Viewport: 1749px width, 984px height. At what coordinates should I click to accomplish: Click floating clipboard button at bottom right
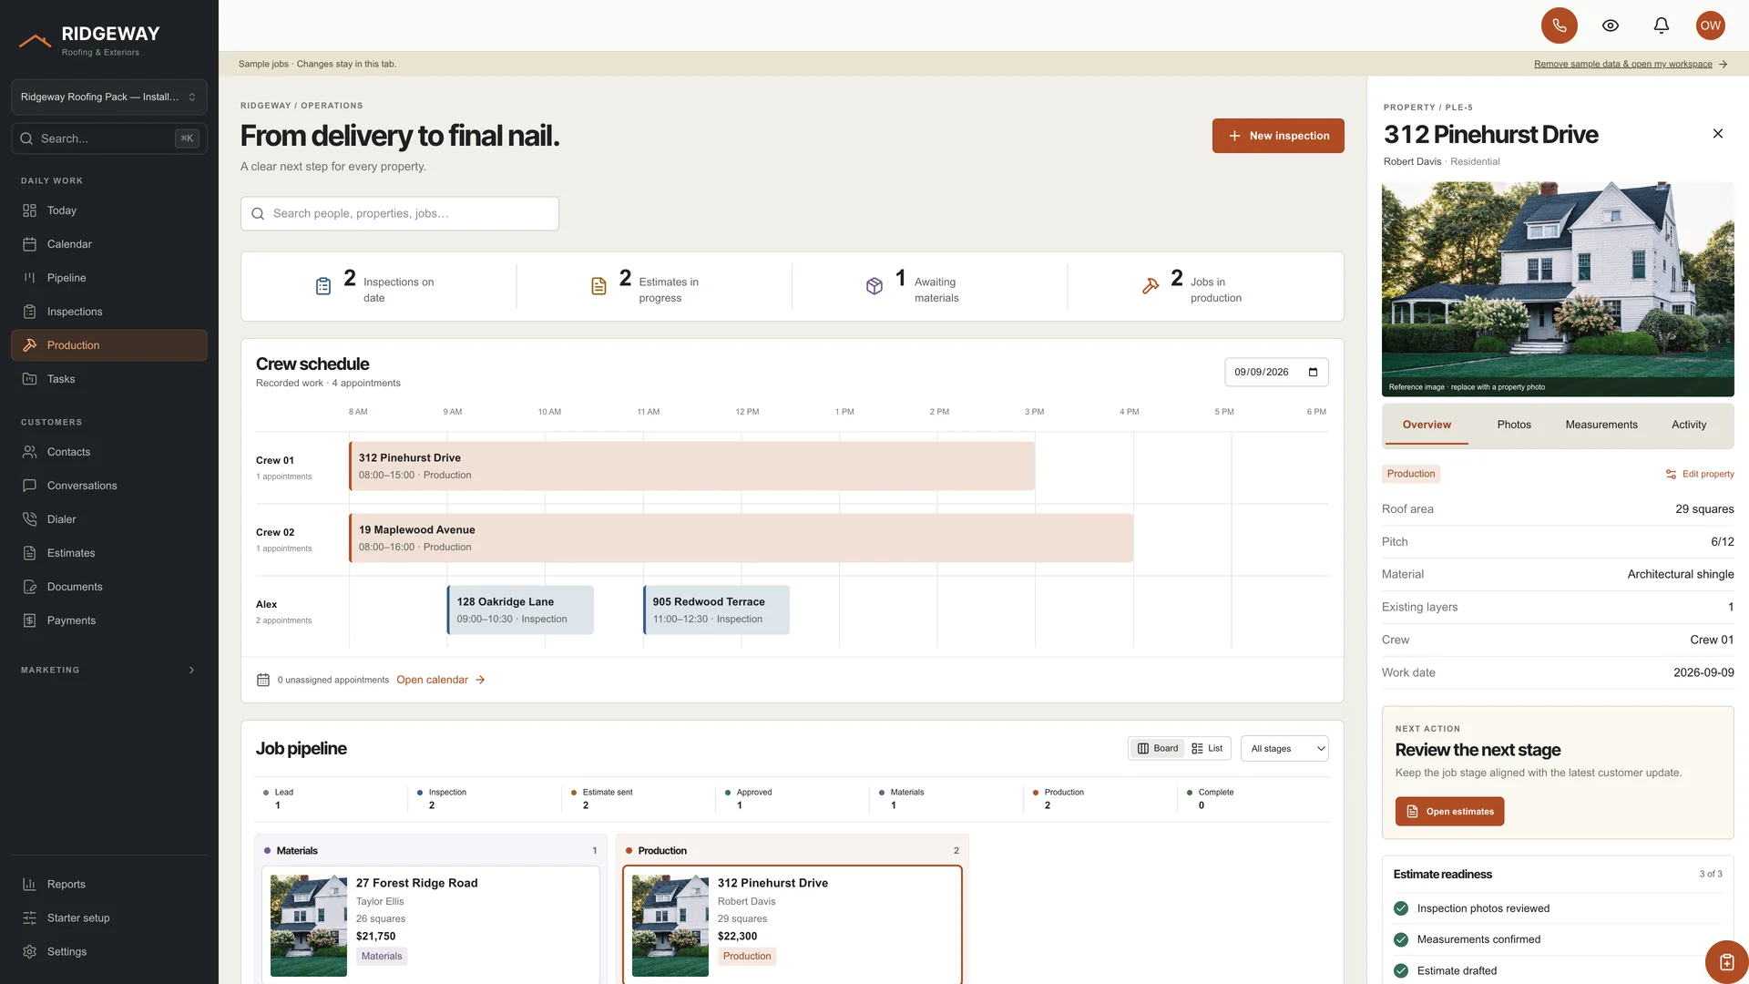pos(1726,962)
